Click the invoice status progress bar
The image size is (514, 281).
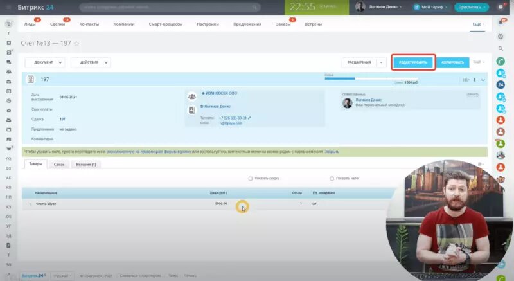coord(371,78)
